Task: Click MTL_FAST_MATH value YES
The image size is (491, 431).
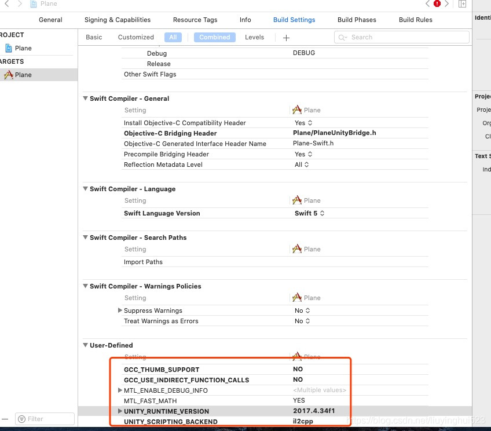Action: 299,400
